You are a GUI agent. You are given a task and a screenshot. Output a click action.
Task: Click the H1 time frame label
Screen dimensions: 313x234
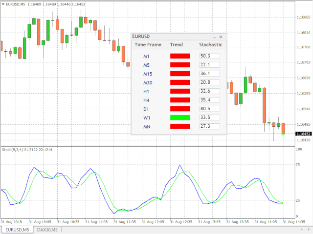146,92
